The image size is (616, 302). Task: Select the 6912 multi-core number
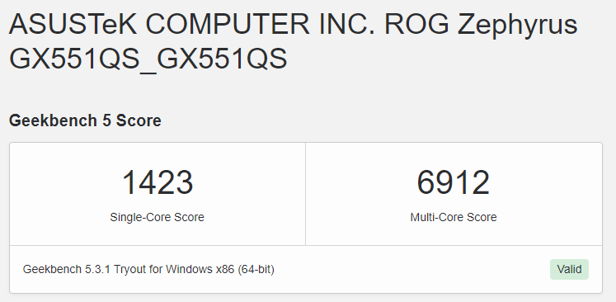pyautogui.click(x=454, y=183)
